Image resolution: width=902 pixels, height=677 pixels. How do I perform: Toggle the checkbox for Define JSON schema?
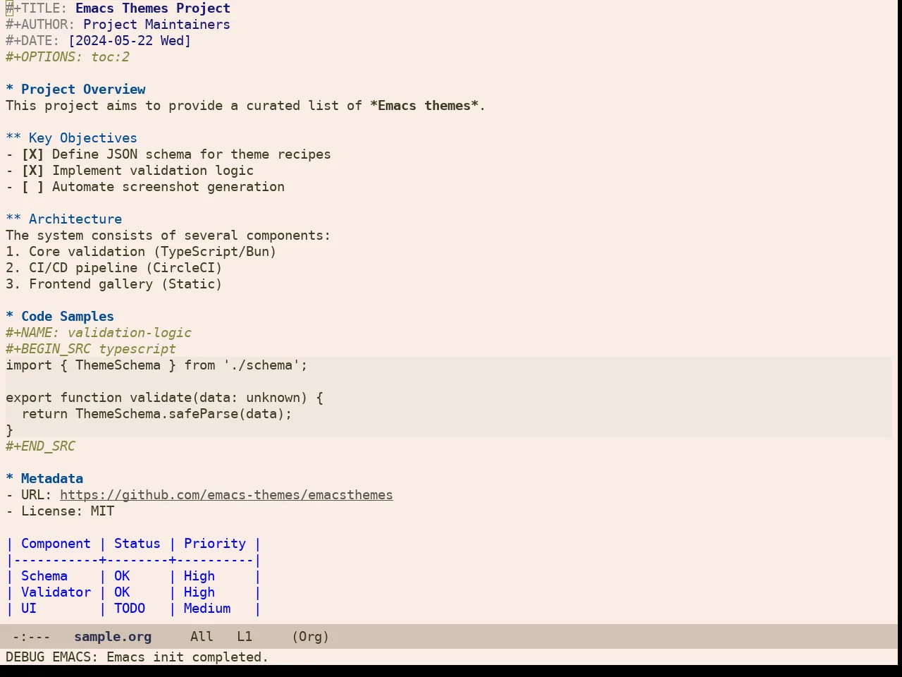pyautogui.click(x=32, y=154)
